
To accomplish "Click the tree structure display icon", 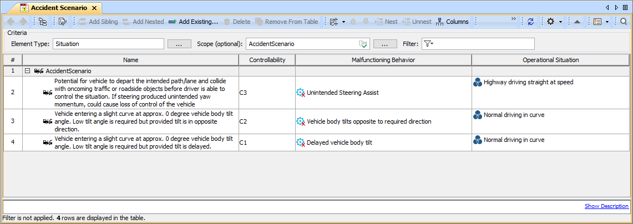I will coord(42,22).
